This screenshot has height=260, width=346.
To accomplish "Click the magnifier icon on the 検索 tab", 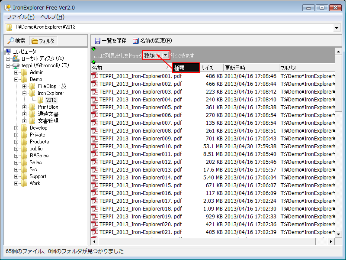I will pos(10,41).
